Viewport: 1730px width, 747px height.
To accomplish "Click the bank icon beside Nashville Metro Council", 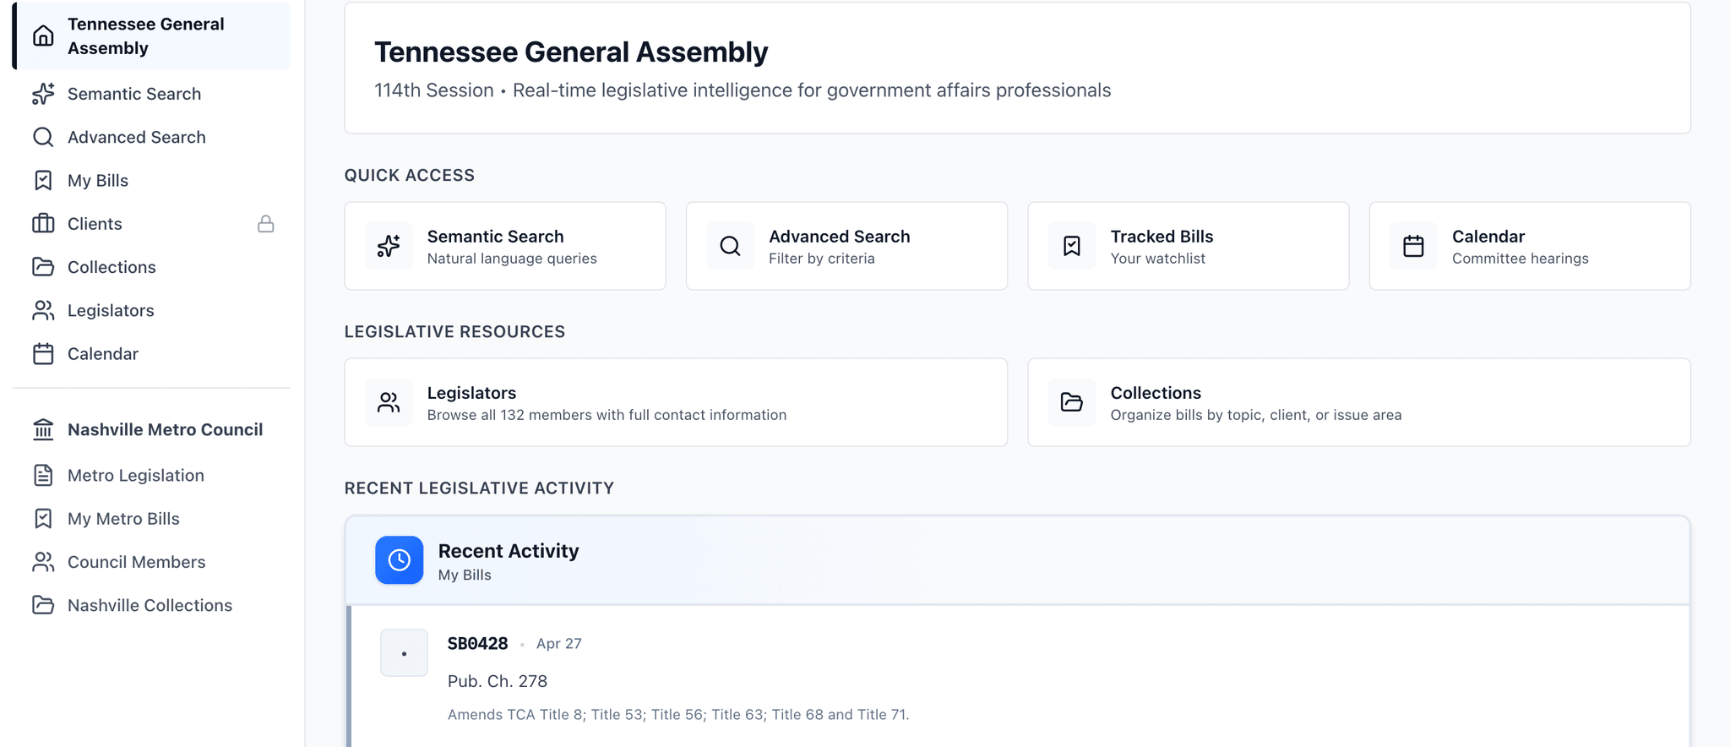I will point(43,429).
